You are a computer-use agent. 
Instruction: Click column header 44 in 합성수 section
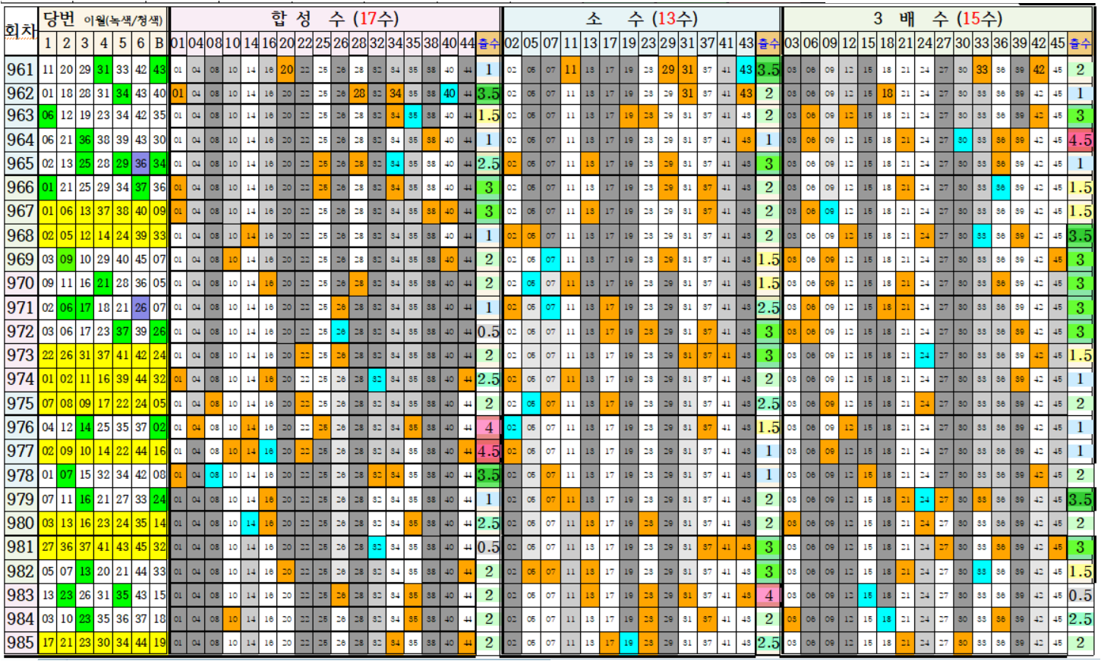tap(468, 43)
